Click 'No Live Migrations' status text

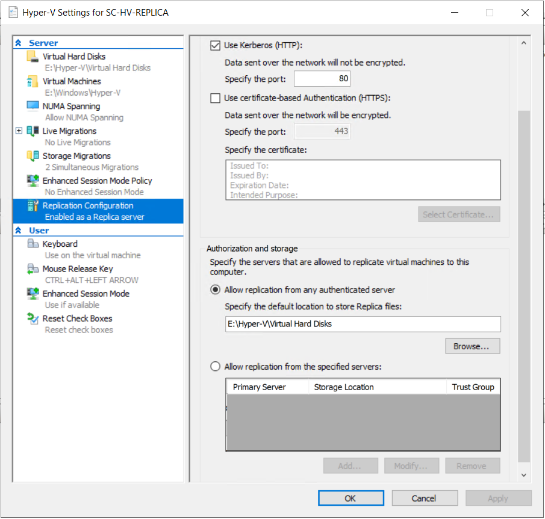pos(78,143)
